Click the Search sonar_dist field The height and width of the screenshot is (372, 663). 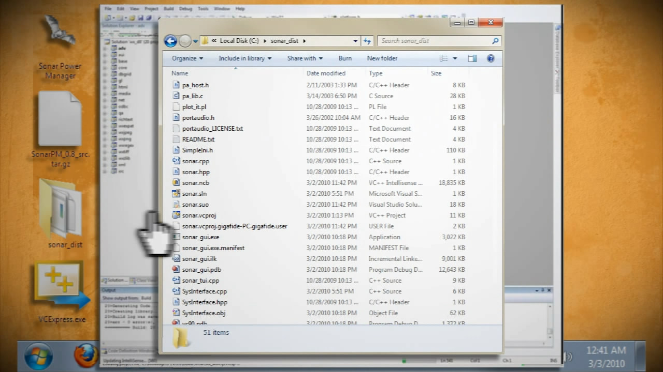tap(439, 41)
